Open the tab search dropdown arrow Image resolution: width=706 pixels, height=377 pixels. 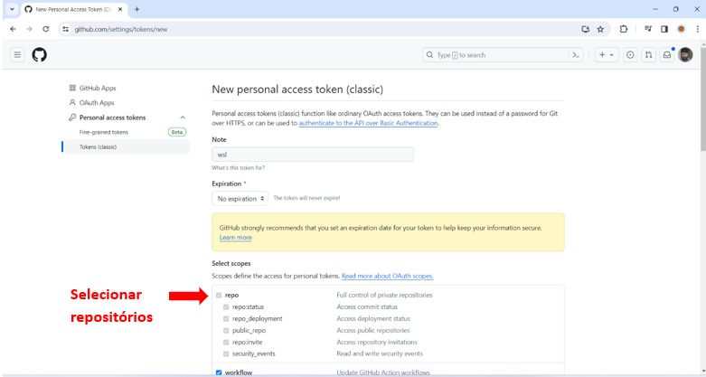12,9
